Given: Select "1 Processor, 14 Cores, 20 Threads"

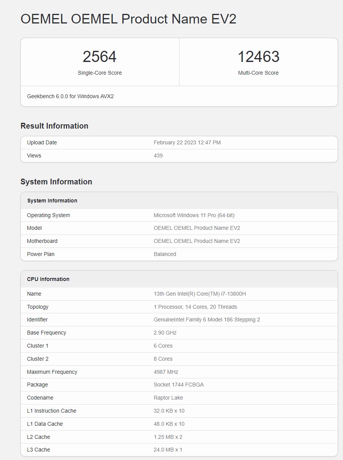Looking at the screenshot, I should (196, 307).
